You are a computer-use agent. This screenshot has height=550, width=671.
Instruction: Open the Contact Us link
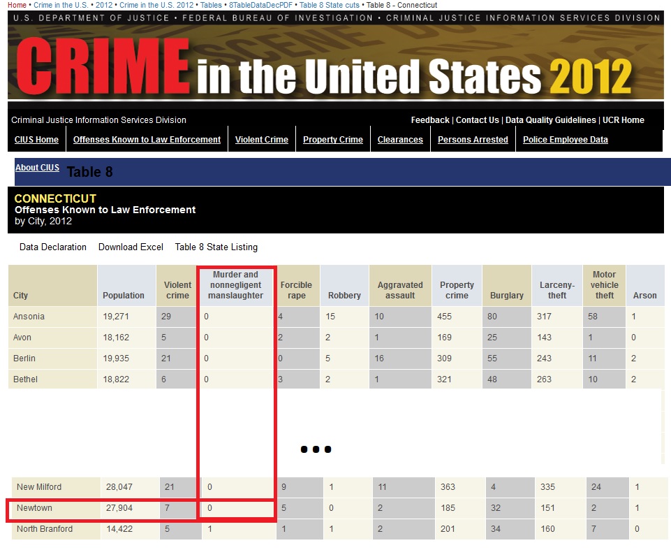(477, 120)
